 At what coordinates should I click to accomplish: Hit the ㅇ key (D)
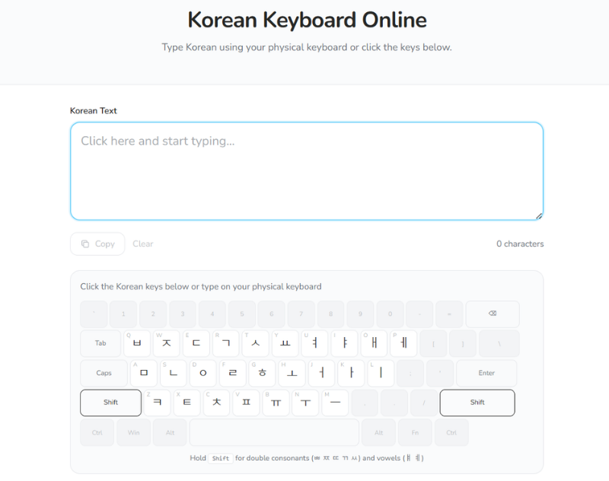click(202, 373)
